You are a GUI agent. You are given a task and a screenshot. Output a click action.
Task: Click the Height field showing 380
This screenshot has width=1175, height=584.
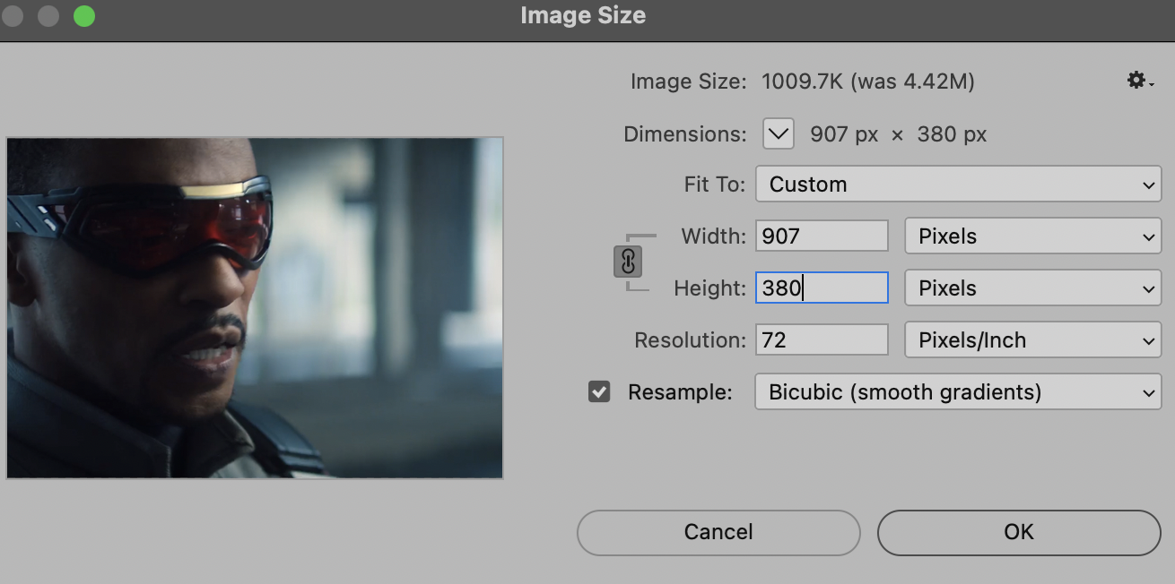tap(822, 288)
